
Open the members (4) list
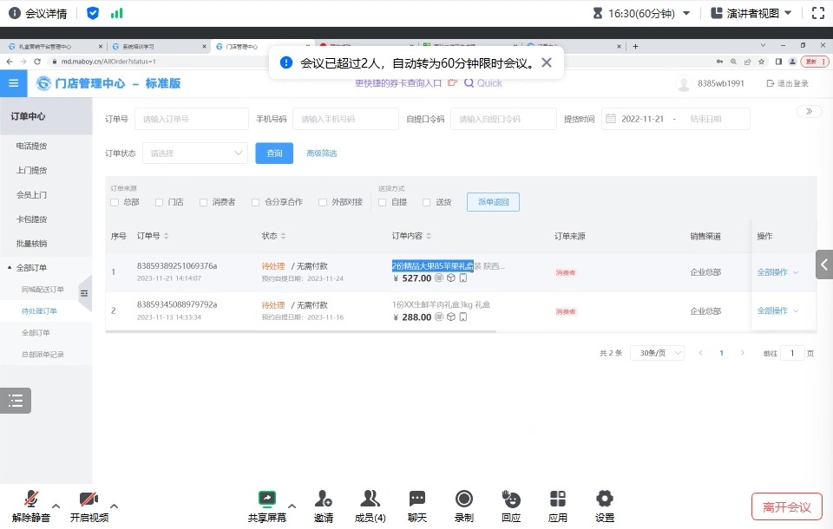[371, 500]
